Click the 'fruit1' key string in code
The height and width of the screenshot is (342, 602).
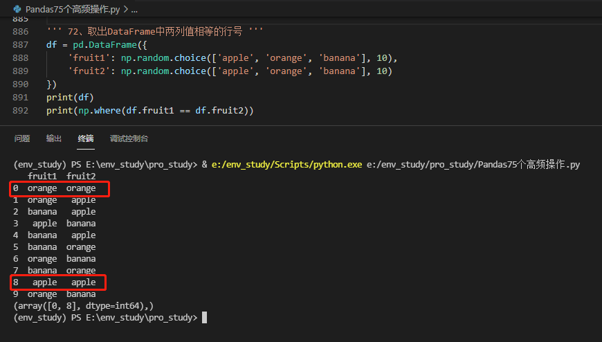tap(89, 58)
